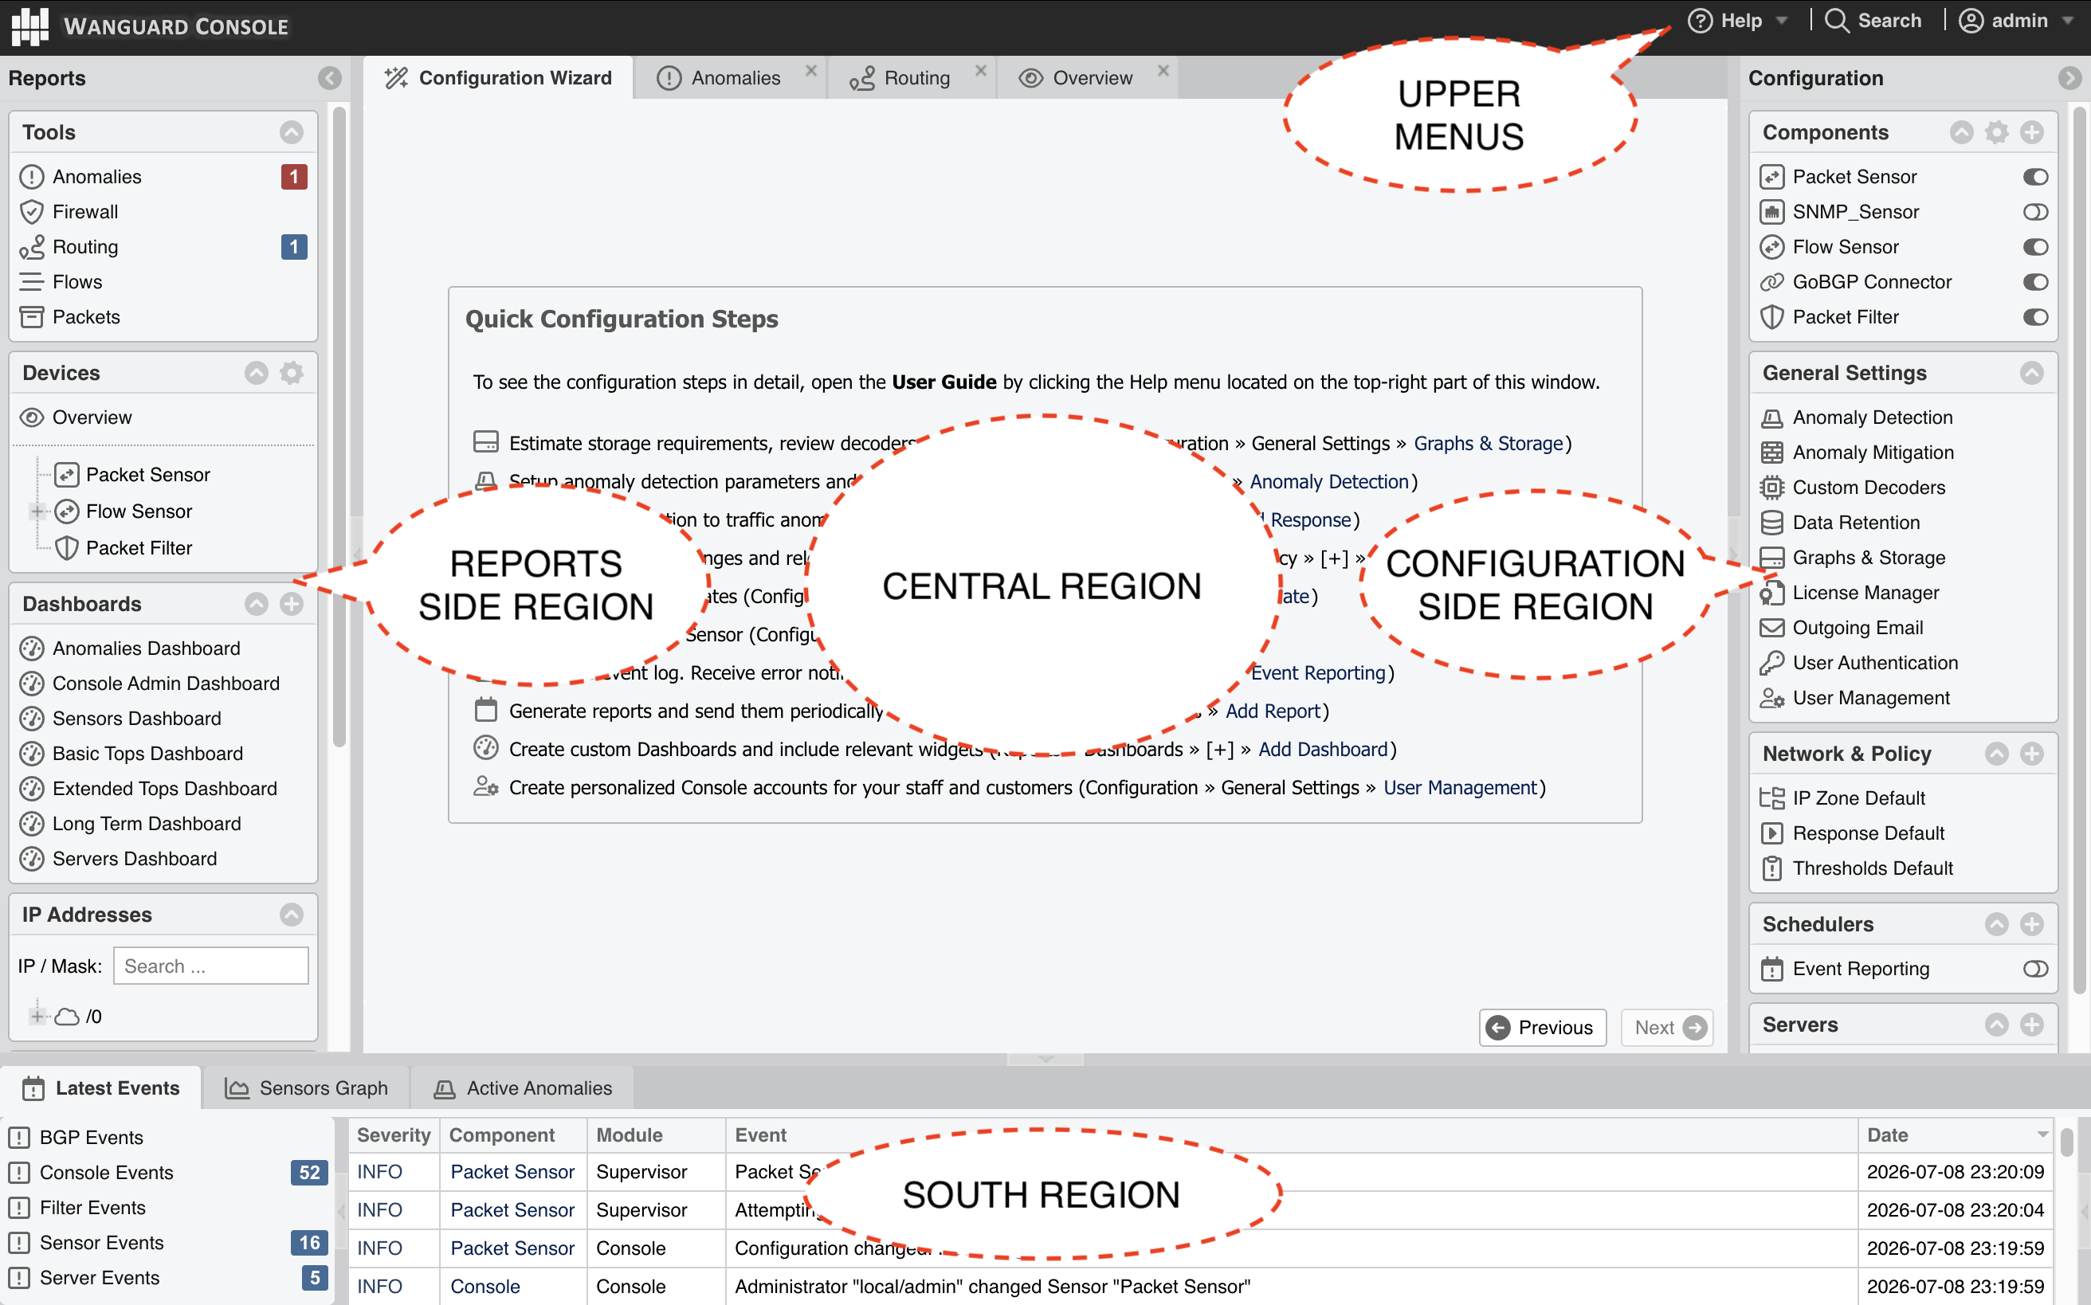The width and height of the screenshot is (2091, 1305).
Task: Toggle the Packet Sensor component switch
Action: click(2036, 177)
